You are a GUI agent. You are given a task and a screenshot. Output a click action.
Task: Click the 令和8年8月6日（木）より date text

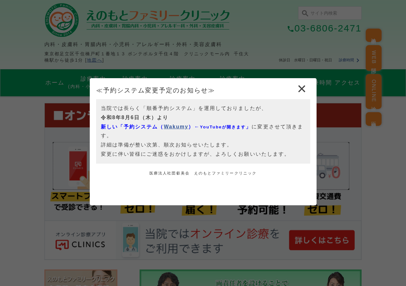point(134,118)
